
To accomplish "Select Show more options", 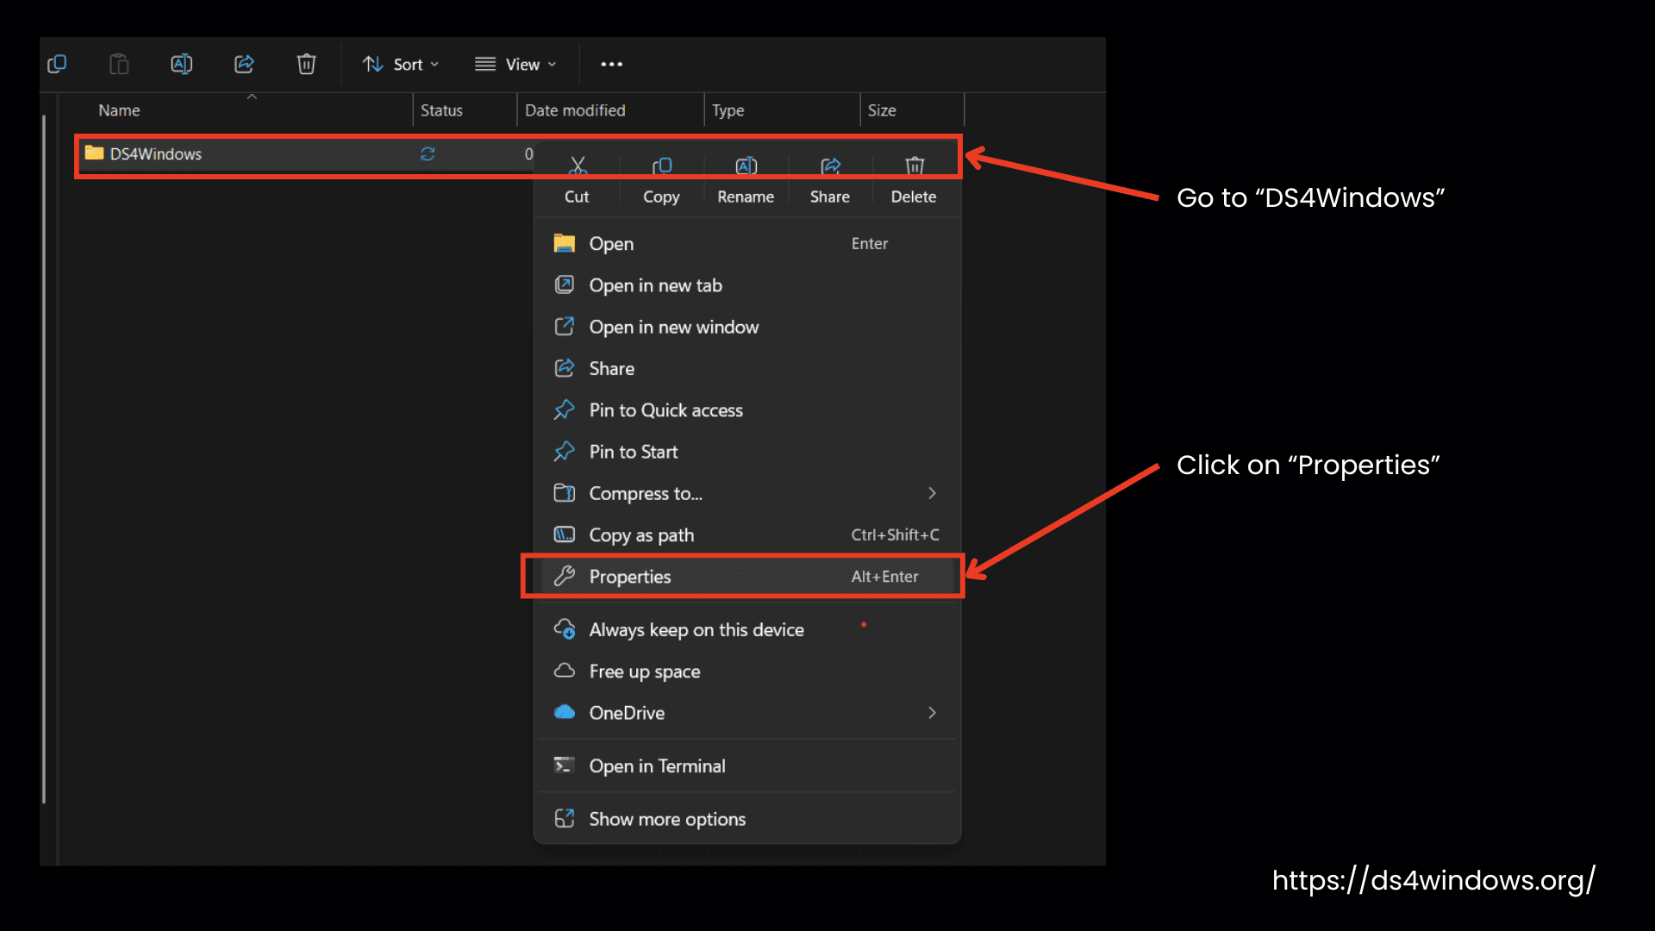I will tap(747, 819).
